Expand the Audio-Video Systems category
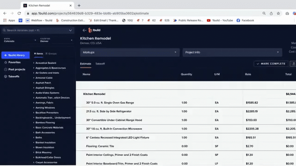Image resolution: width=296 pixels, height=166 pixels. [x=46, y=93]
